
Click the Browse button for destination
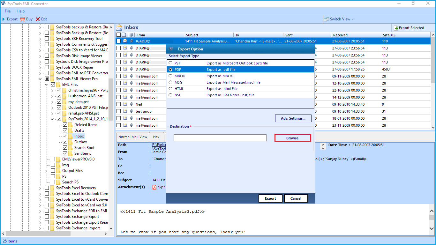(x=293, y=138)
